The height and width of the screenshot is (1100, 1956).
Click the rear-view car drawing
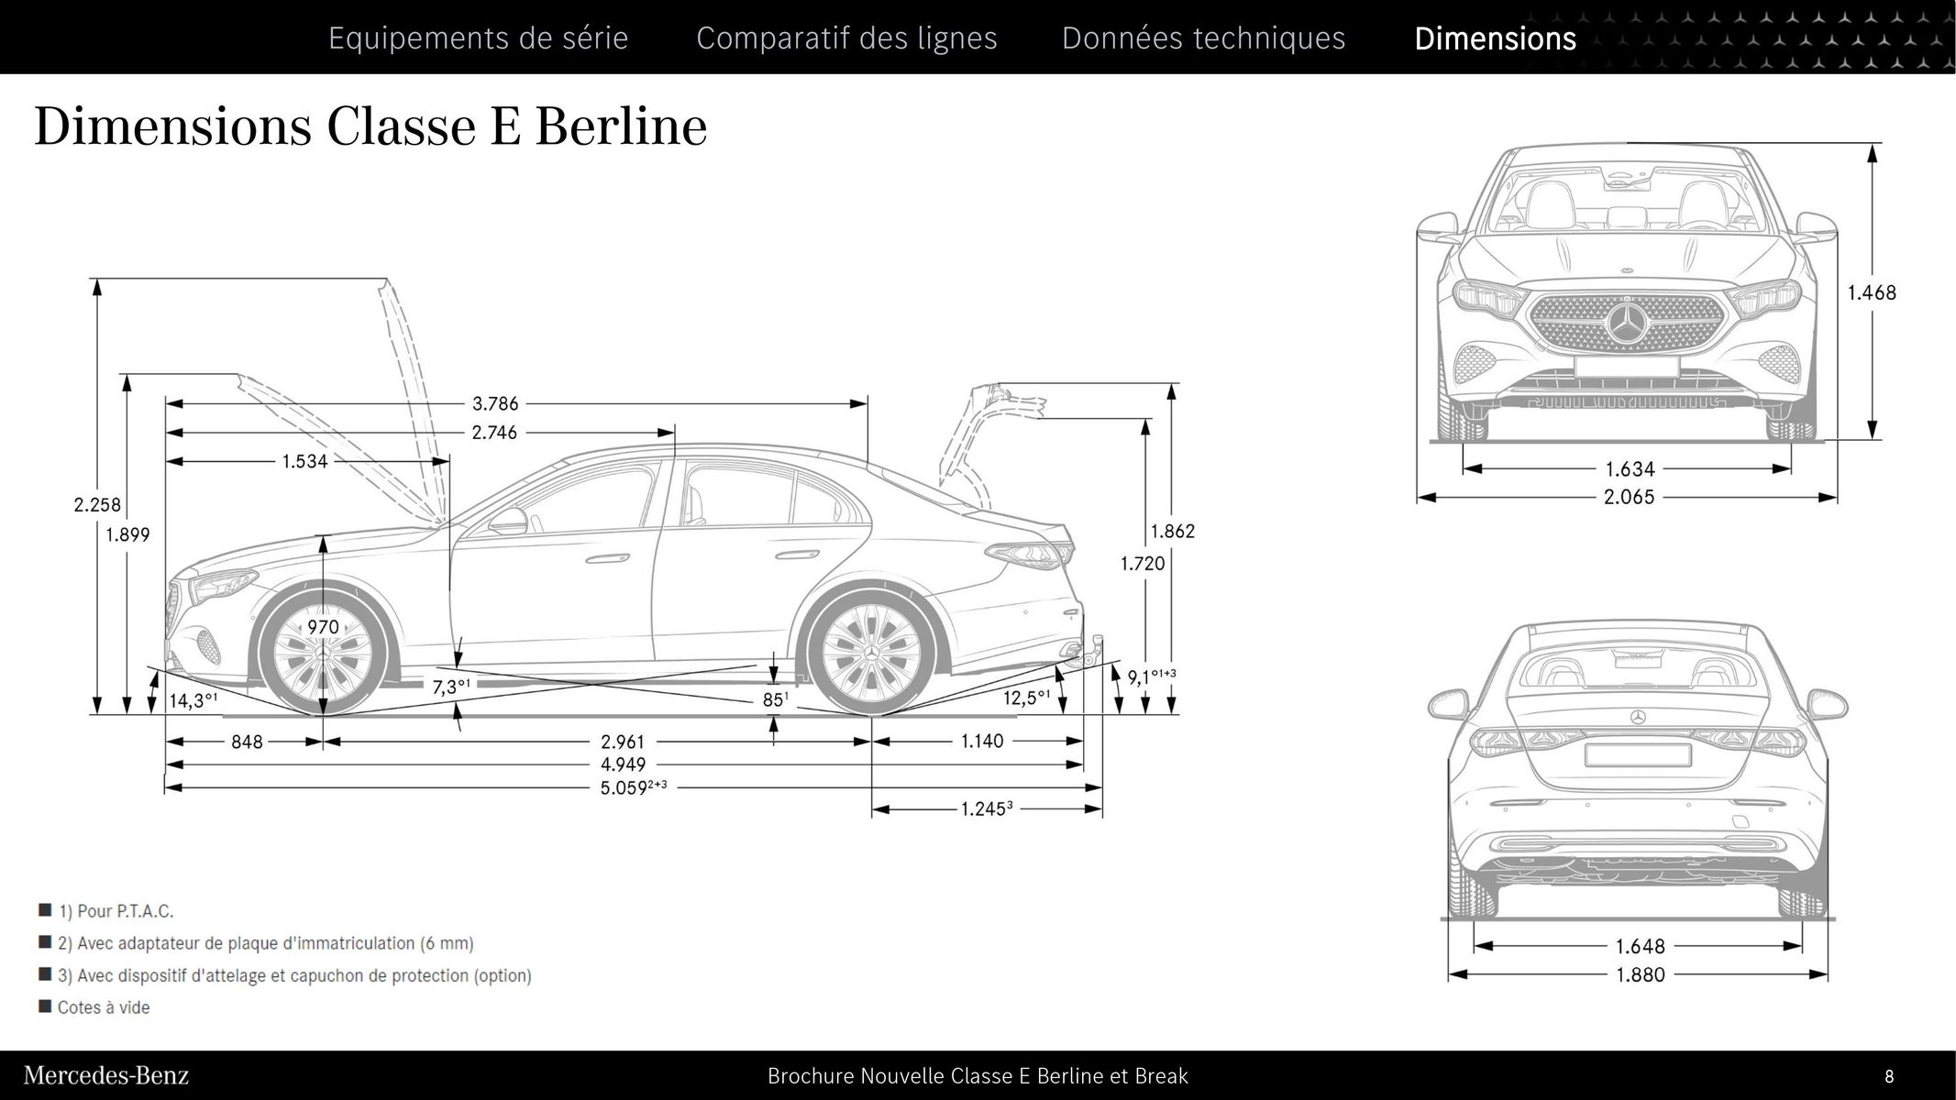tap(1638, 772)
